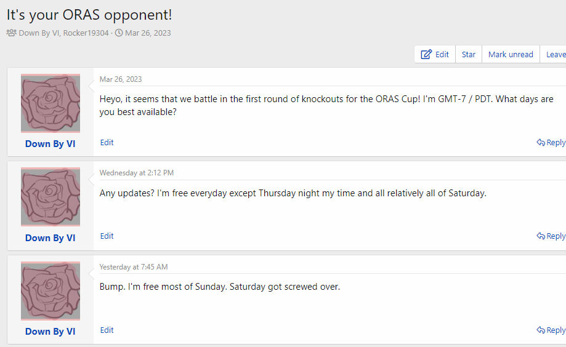Image resolution: width=566 pixels, height=347 pixels.
Task: Click the pencil icon on the Edit button
Action: click(426, 55)
